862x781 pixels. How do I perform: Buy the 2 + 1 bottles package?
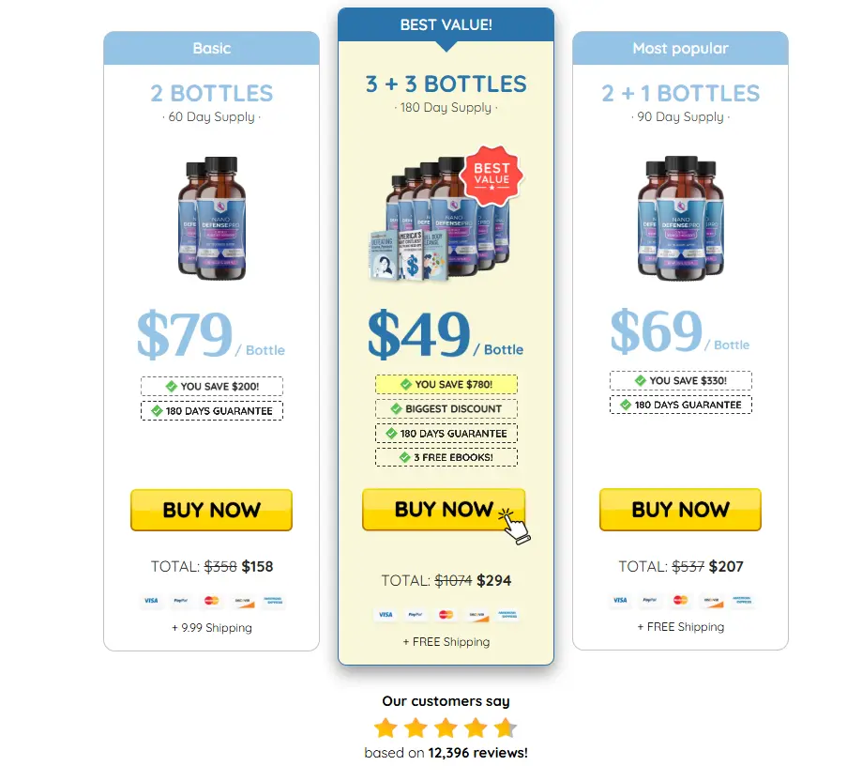[x=680, y=510]
